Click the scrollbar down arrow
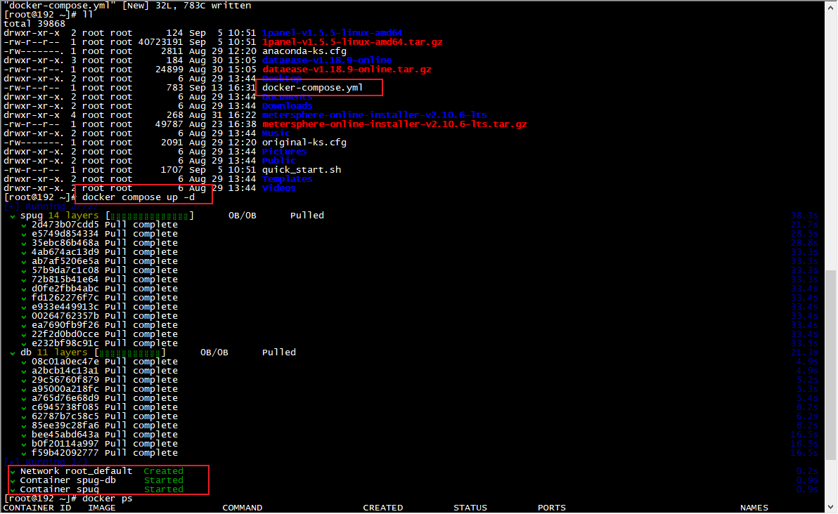The width and height of the screenshot is (838, 514). 831,507
